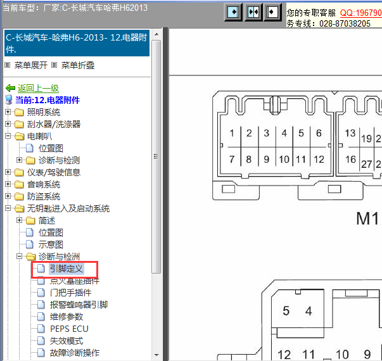This screenshot has width=382, height=361.
Task: Click the document icon beside 示意图
Action: (x=30, y=245)
